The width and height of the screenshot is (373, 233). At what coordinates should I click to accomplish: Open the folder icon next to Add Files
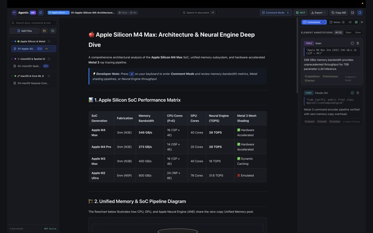44,31
